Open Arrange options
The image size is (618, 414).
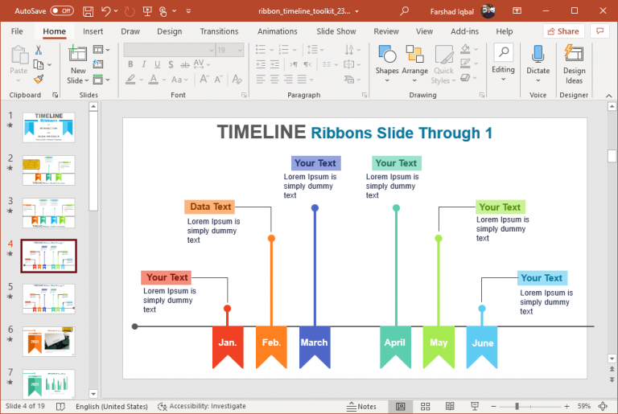pos(414,64)
